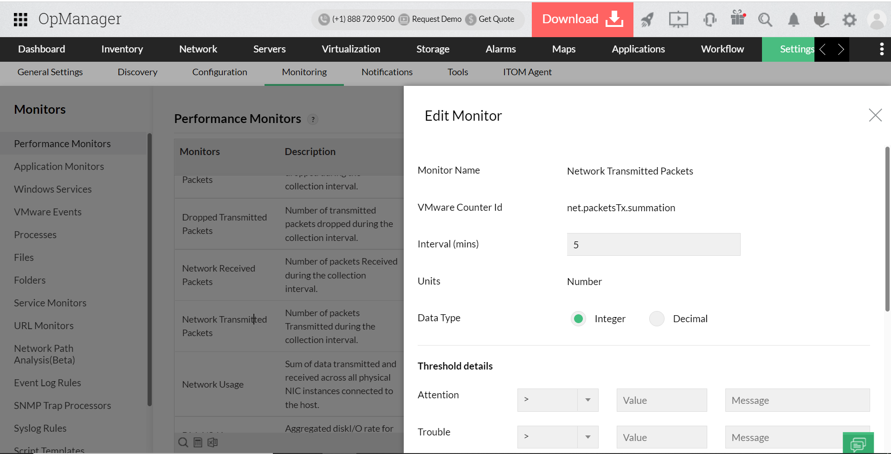Viewport: 891px width, 454px height.
Task: Click the next-tabs right arrow
Action: 840,49
